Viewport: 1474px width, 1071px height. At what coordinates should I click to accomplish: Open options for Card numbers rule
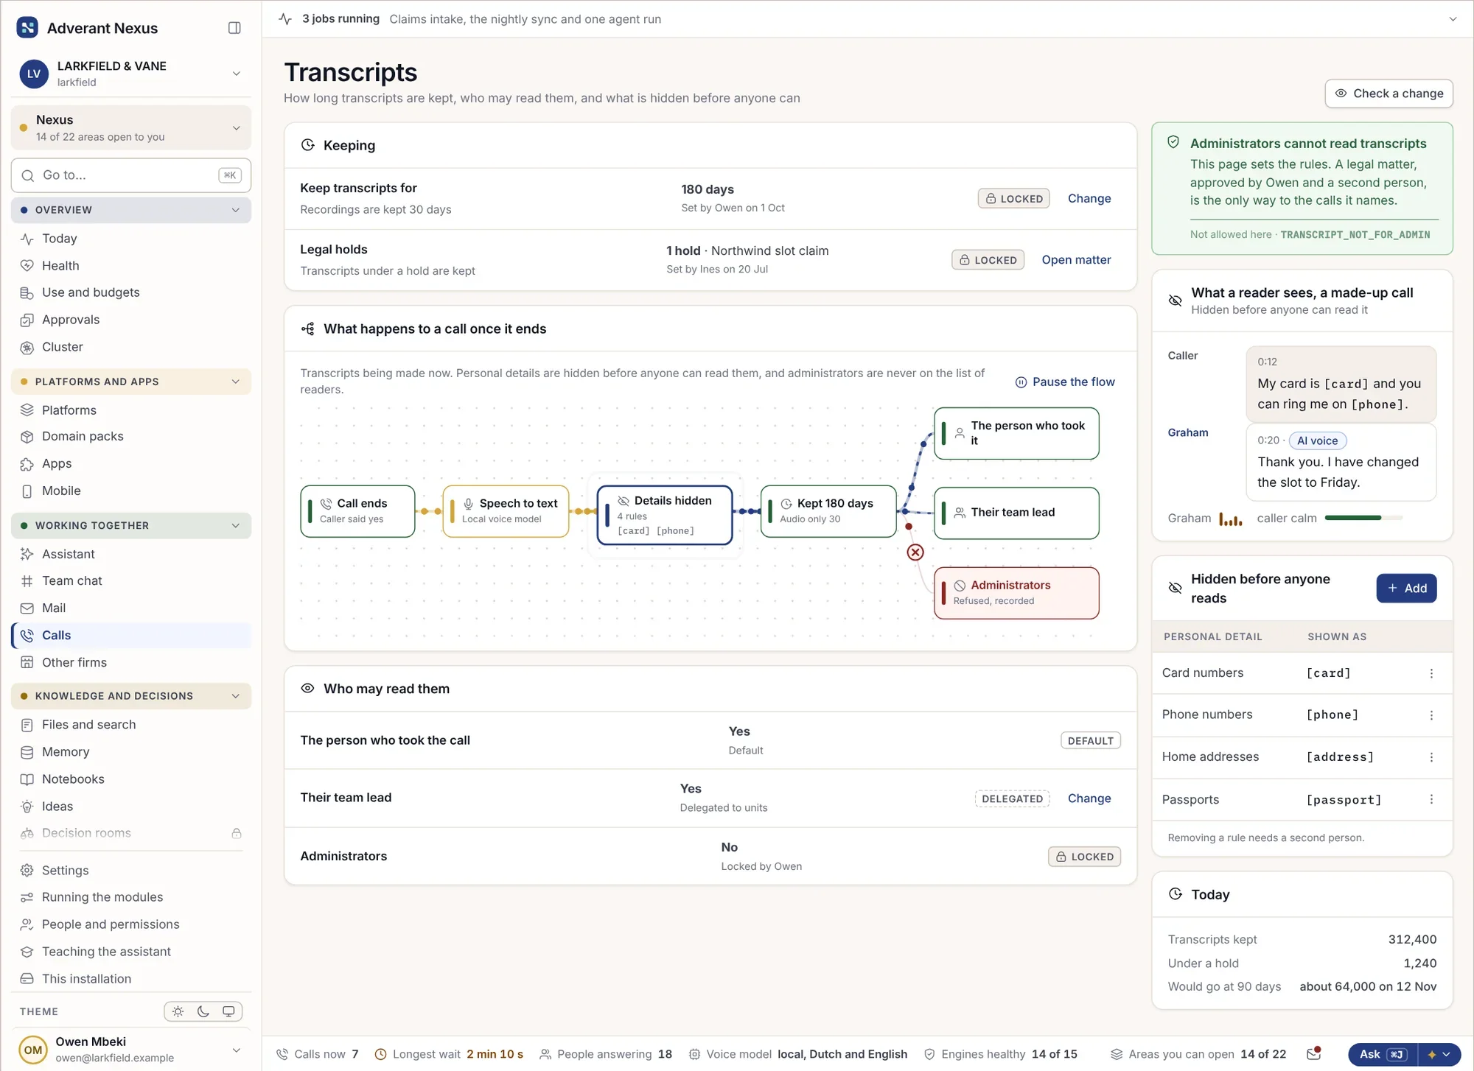tap(1431, 673)
